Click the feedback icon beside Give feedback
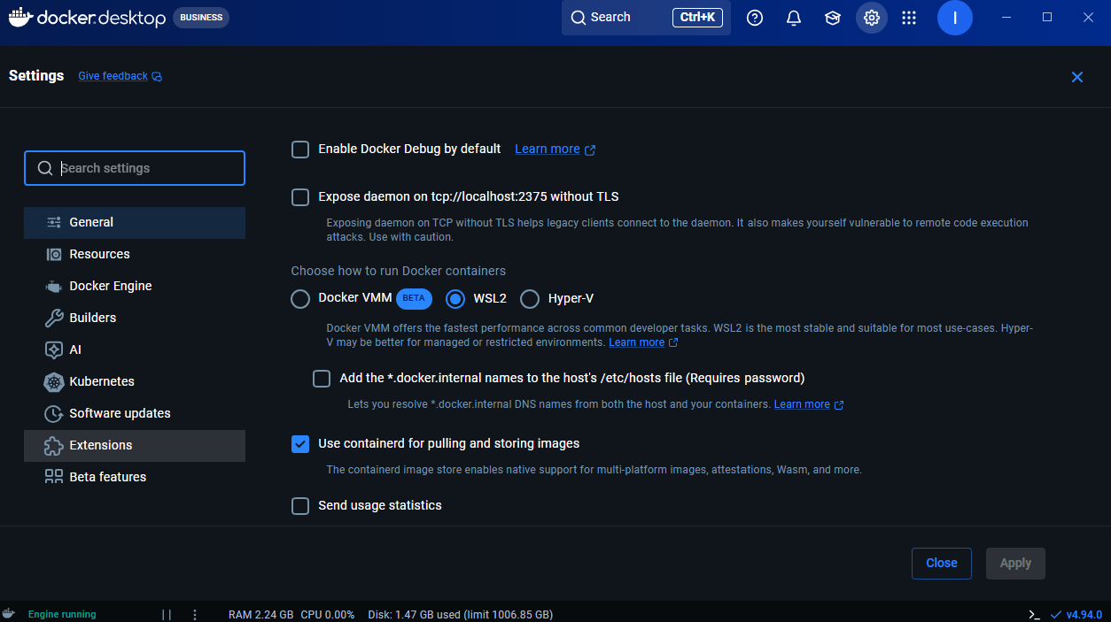 157,77
